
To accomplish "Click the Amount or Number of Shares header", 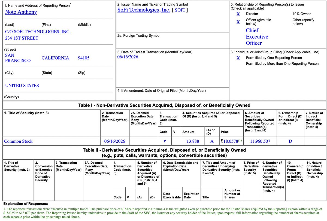I will 232,194.
